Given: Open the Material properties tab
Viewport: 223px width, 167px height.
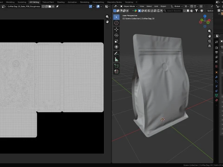Looking at the screenshot, I should coord(216,100).
